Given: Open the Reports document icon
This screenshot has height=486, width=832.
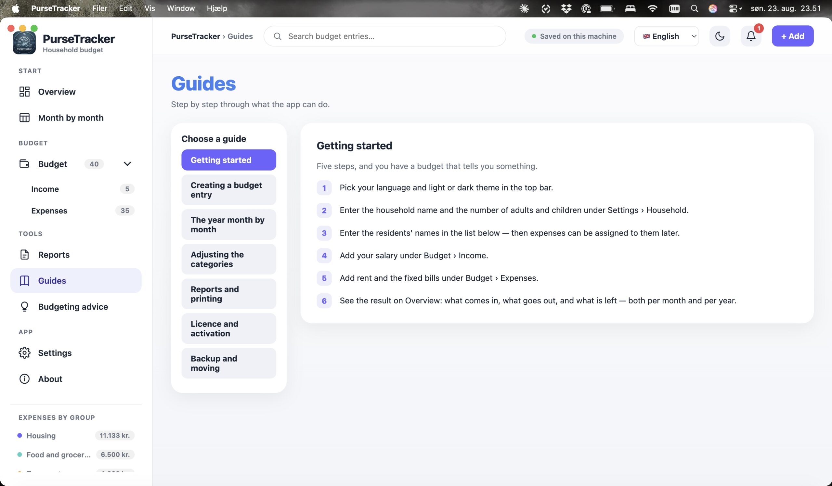Looking at the screenshot, I should pyautogui.click(x=24, y=254).
